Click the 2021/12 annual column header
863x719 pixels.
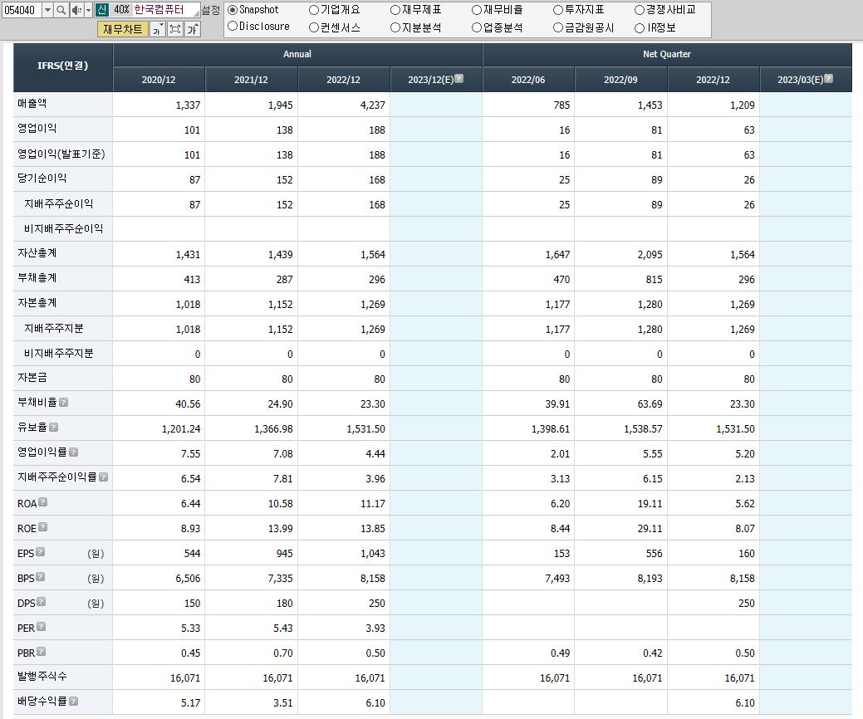pyautogui.click(x=251, y=80)
